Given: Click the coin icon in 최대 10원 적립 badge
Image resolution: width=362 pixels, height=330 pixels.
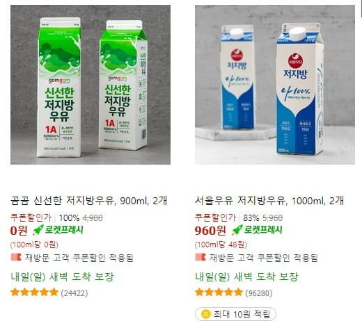Looking at the screenshot, I should [x=206, y=314].
